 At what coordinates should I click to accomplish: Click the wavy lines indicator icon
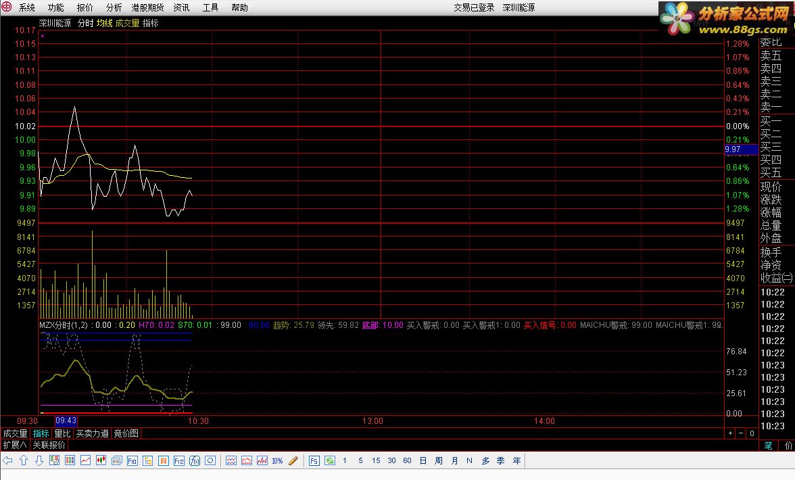click(x=231, y=460)
